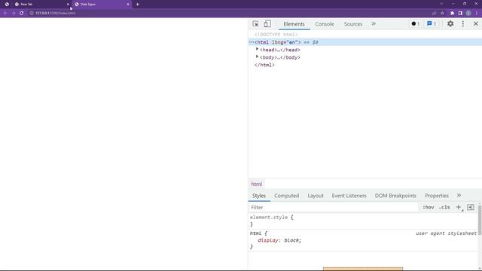The height and width of the screenshot is (271, 482).
Task: Toggle the computed styles sidebar icon
Action: click(x=470, y=208)
